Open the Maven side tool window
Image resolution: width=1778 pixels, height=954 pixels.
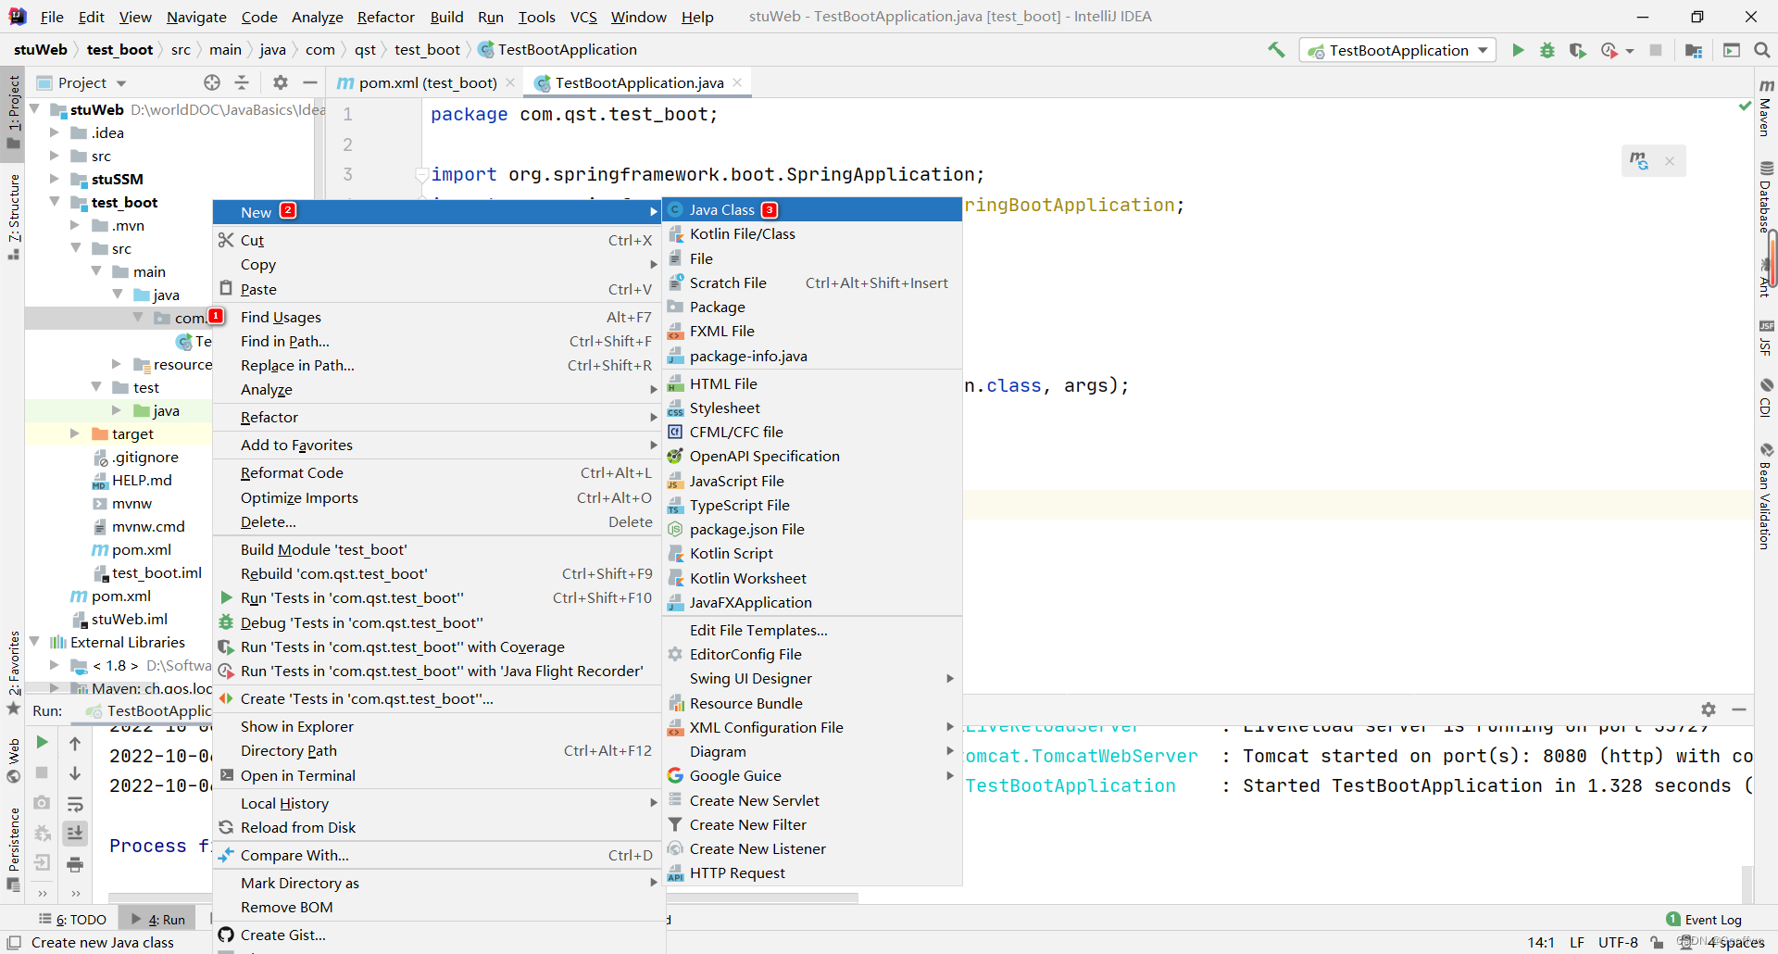tap(1766, 107)
